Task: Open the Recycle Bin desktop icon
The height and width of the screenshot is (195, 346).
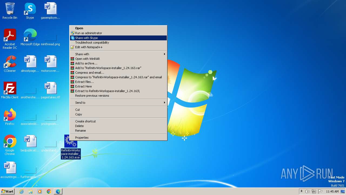Action: 10,11
